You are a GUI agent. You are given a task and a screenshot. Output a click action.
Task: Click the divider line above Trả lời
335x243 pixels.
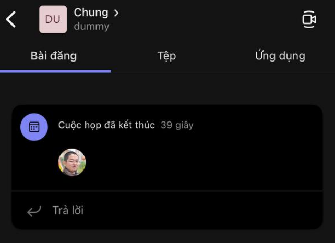pos(167,191)
